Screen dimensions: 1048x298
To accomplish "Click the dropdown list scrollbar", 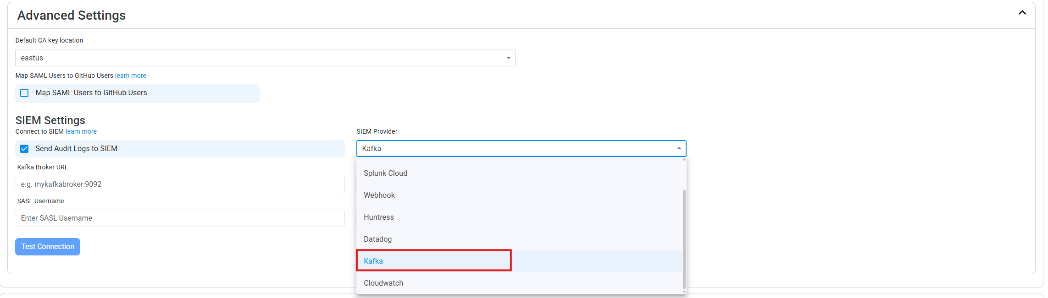I will (x=684, y=238).
